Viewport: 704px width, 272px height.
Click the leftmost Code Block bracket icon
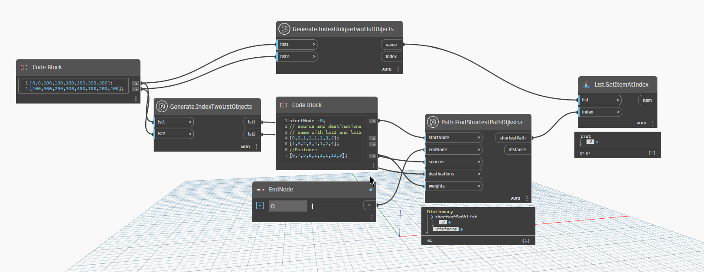coord(24,68)
